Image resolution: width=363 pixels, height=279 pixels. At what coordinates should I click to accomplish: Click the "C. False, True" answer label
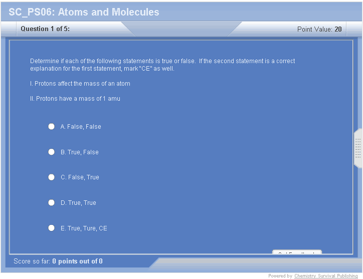point(80,177)
